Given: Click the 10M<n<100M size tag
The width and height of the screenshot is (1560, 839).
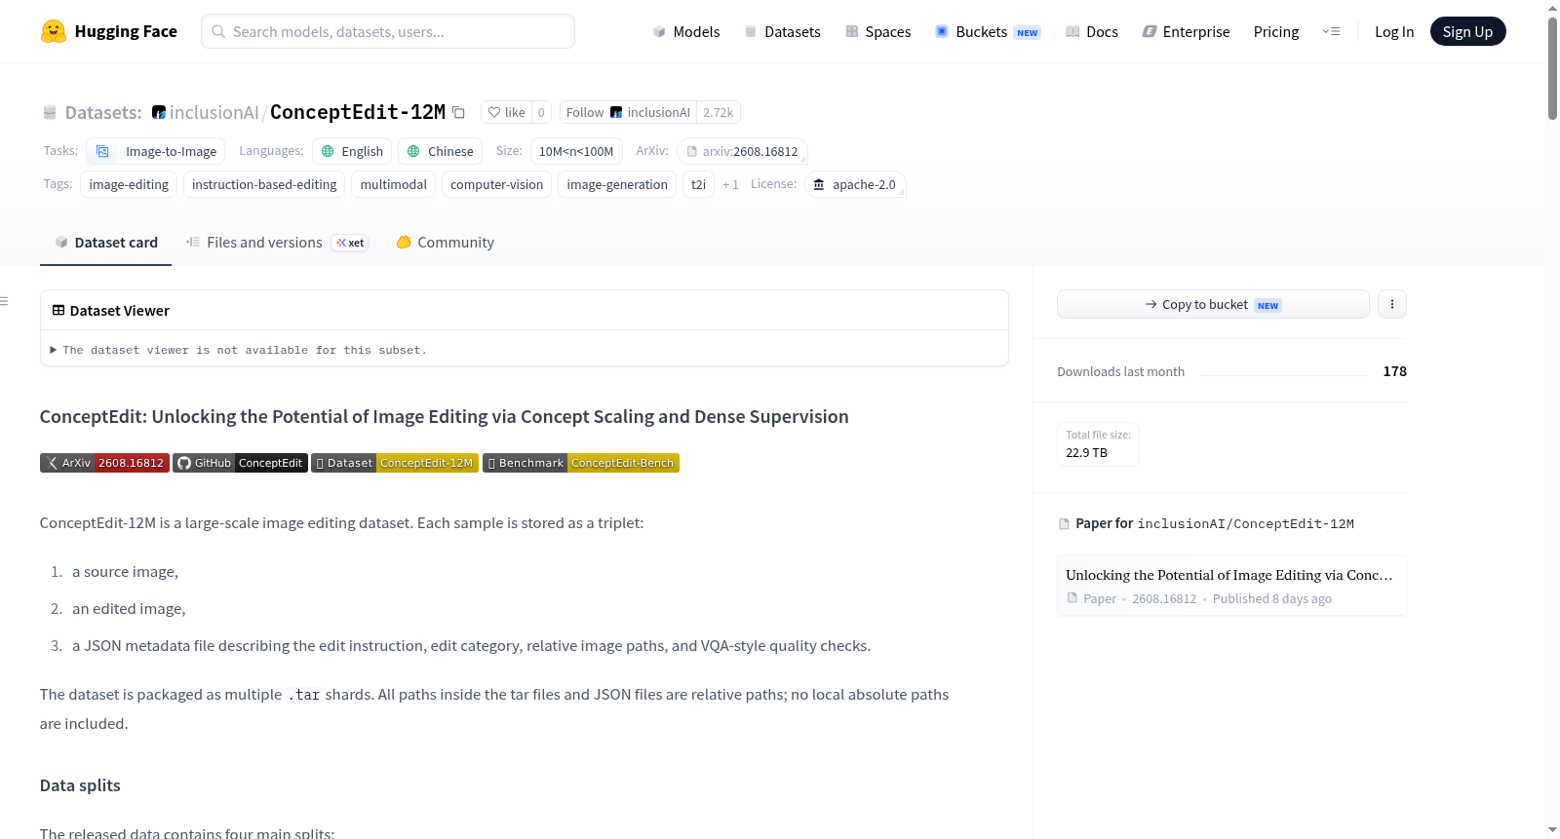Looking at the screenshot, I should (x=576, y=151).
